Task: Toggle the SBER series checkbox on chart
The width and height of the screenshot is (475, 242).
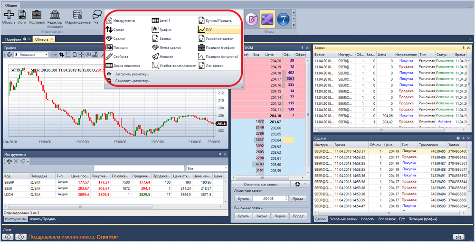Action: click(13, 70)
